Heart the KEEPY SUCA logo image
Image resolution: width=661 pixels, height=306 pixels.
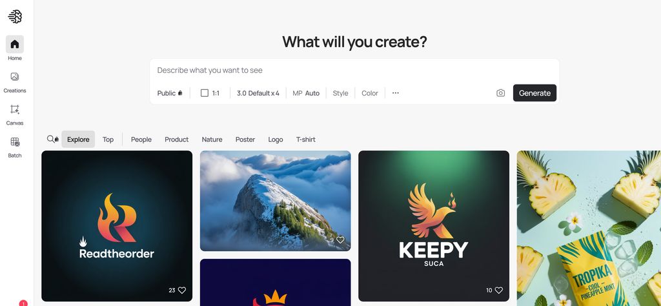pyautogui.click(x=499, y=290)
